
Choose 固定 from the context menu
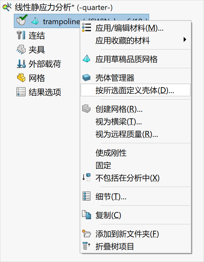pos(103,165)
